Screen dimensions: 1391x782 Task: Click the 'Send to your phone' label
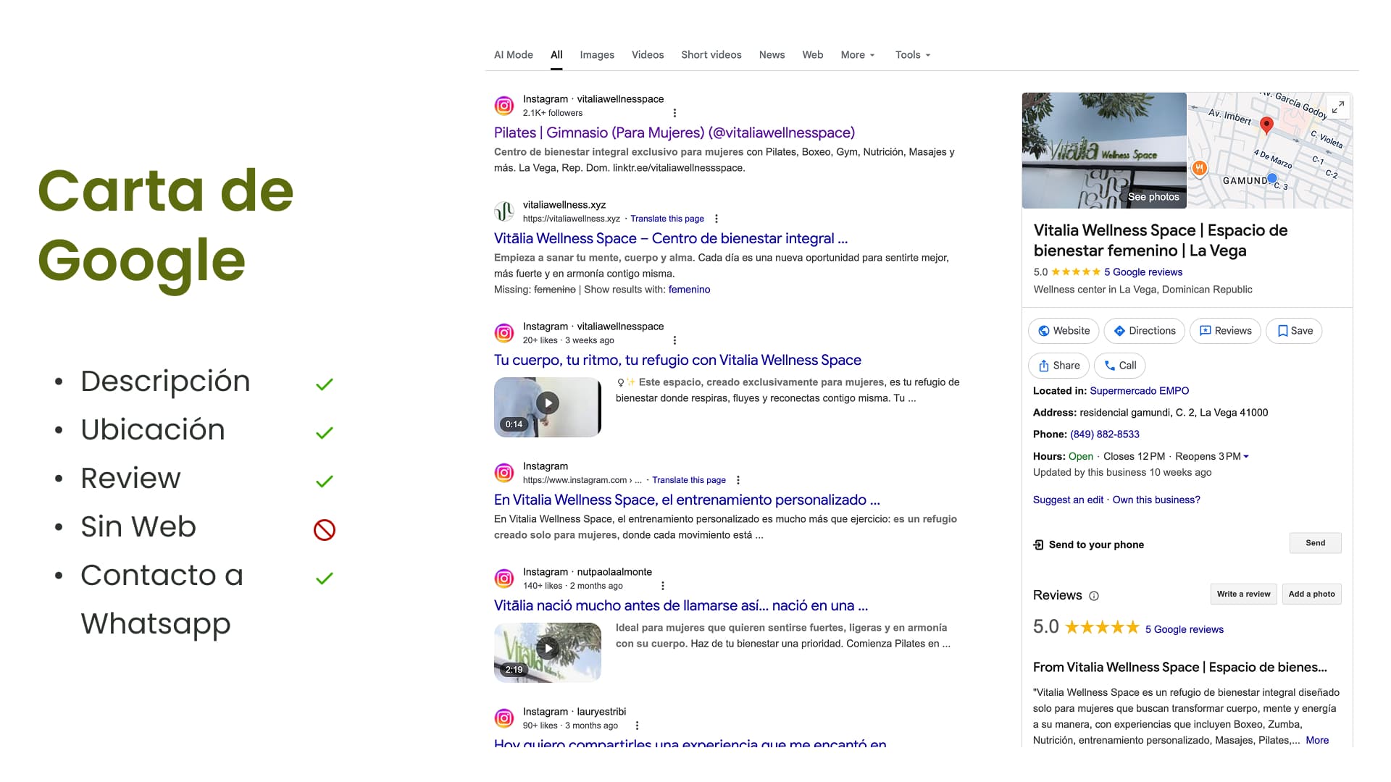coord(1096,545)
